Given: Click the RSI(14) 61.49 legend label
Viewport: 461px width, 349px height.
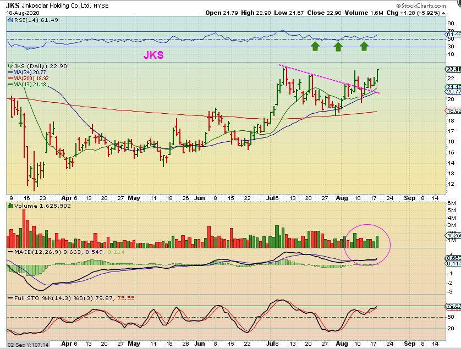Looking at the screenshot, I should pyautogui.click(x=36, y=20).
